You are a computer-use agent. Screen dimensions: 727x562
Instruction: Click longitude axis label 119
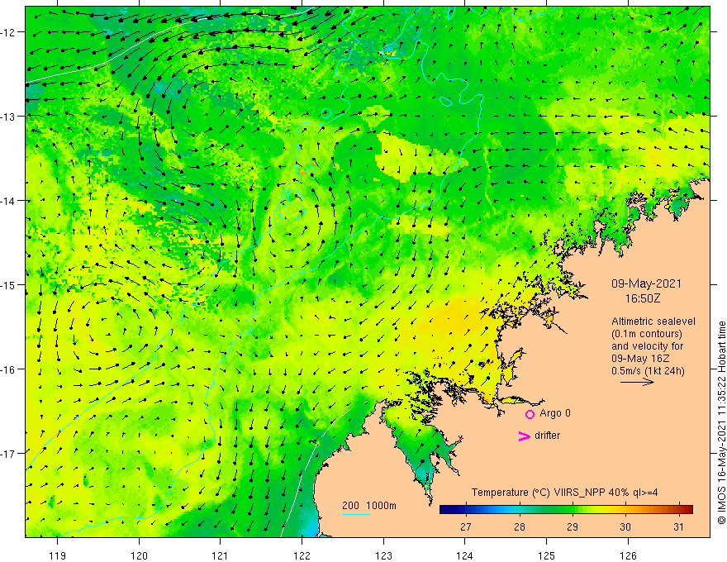58,555
